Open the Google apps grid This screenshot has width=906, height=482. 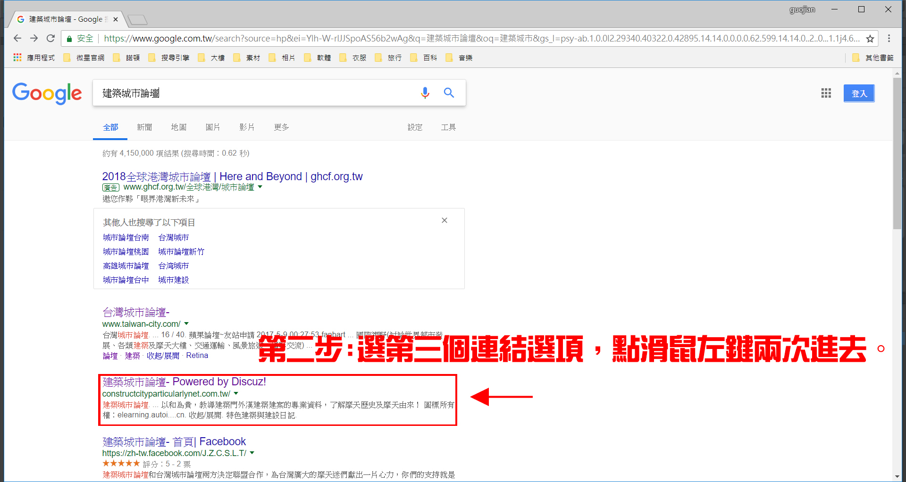(x=826, y=93)
